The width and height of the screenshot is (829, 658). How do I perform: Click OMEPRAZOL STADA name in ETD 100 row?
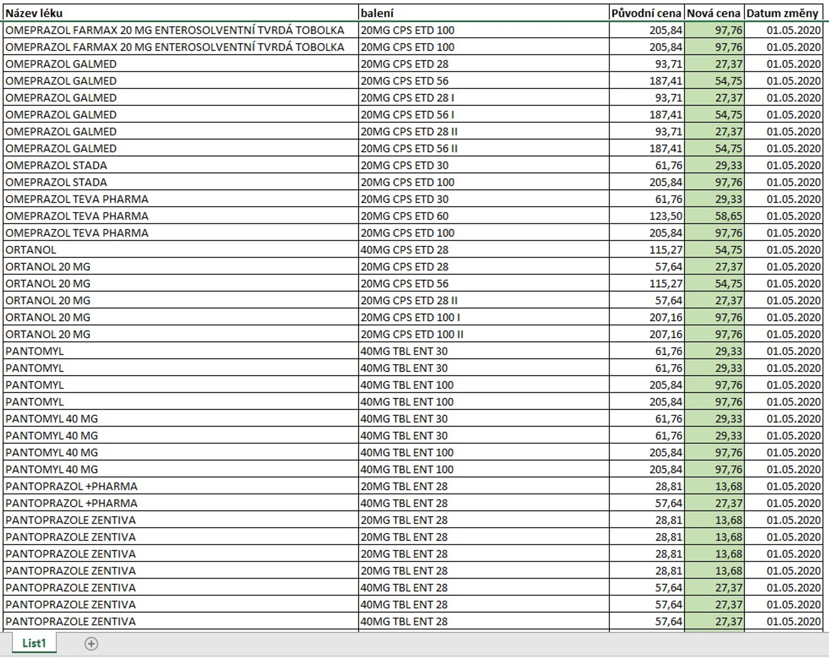point(181,182)
